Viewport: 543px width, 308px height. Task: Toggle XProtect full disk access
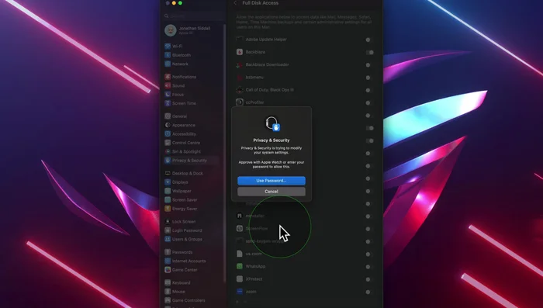[369, 279]
